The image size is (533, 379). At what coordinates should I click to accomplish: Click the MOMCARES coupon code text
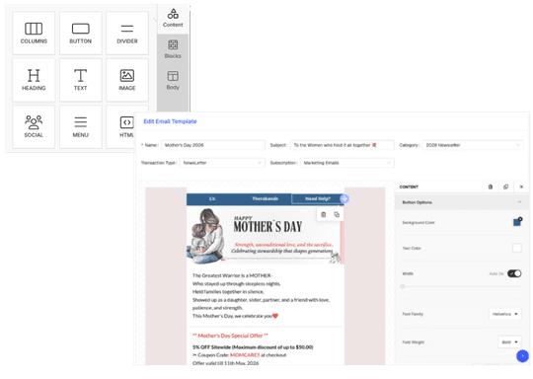point(245,355)
